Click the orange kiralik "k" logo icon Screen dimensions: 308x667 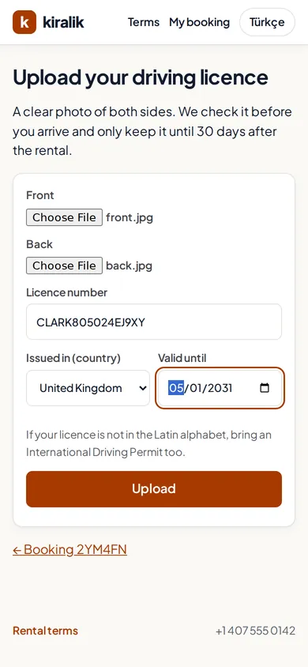tap(24, 22)
